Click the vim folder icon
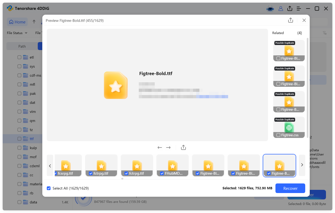 point(26,112)
